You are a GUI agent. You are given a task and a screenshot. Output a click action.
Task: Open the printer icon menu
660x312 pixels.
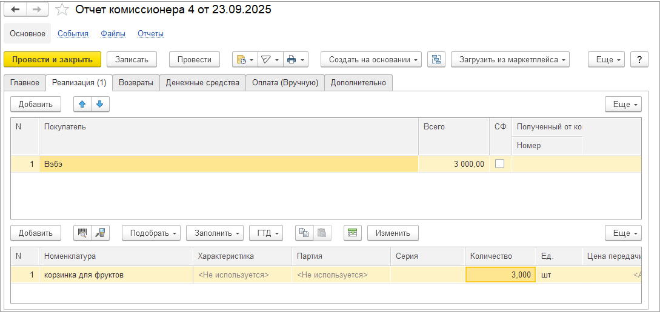(296, 60)
